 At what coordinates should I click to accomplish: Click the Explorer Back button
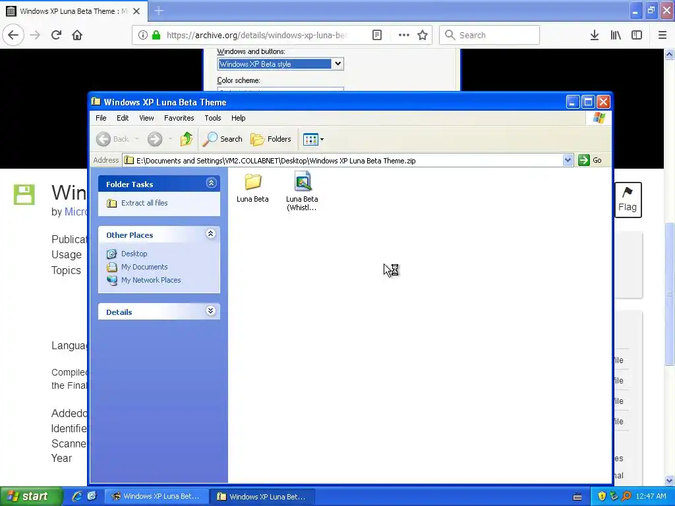(112, 139)
